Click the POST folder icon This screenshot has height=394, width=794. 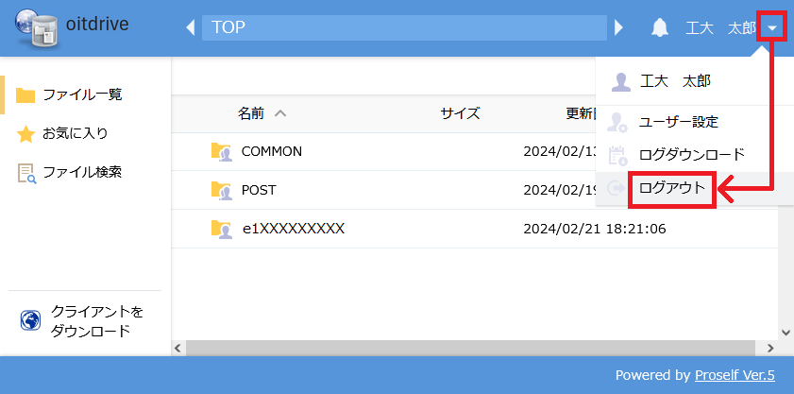coord(221,190)
